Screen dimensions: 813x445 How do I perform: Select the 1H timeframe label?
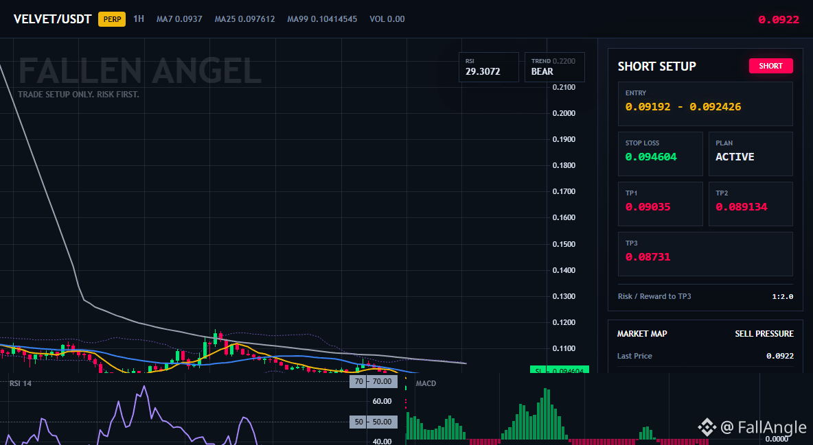coord(139,19)
